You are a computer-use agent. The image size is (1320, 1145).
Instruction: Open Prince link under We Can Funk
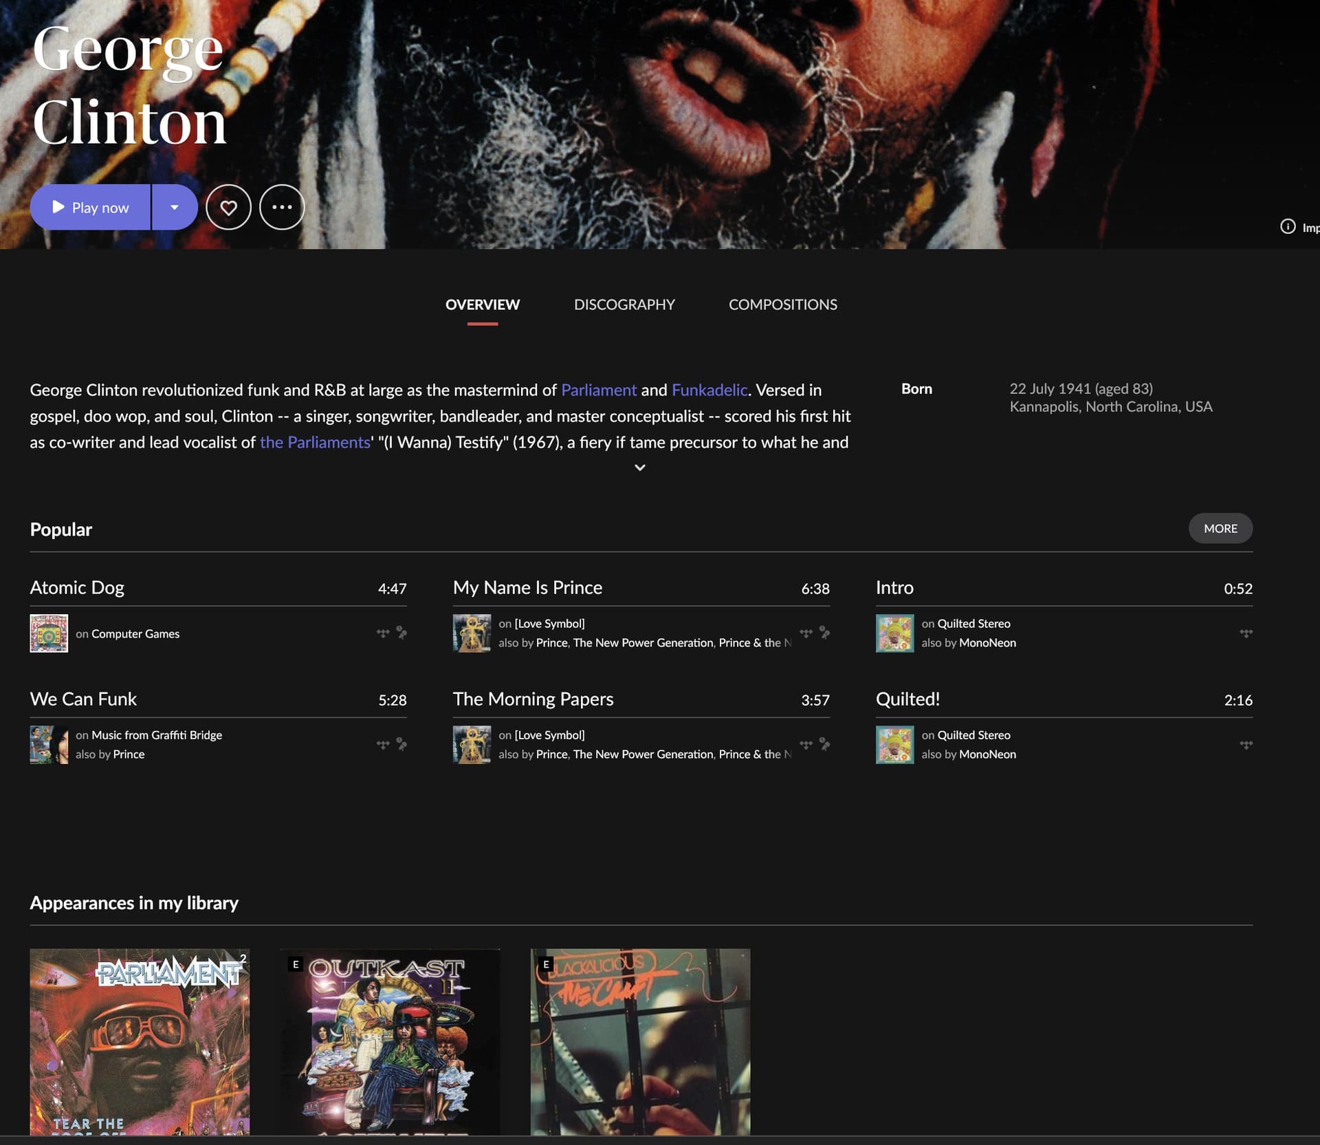tap(129, 754)
